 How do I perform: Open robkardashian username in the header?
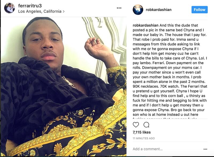158,10
